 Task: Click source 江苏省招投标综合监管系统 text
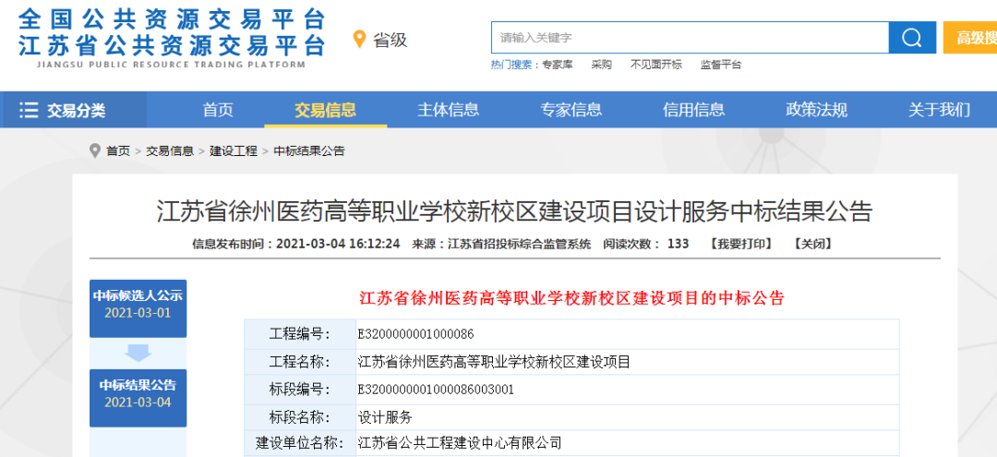tap(520, 244)
